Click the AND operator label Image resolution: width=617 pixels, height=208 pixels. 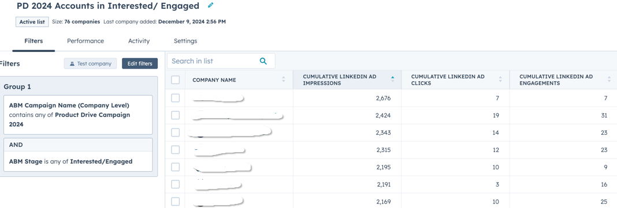[16, 145]
